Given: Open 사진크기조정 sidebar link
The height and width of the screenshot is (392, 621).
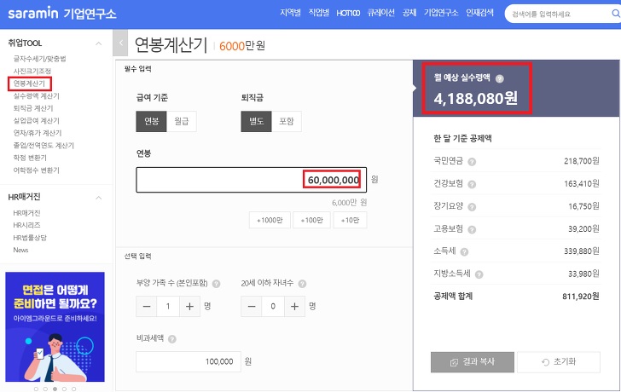Looking at the screenshot, I should pos(32,72).
